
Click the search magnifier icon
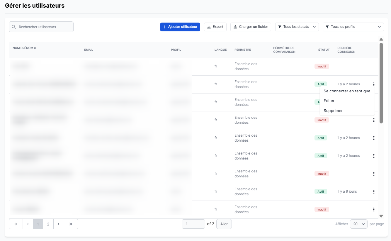(x=14, y=27)
